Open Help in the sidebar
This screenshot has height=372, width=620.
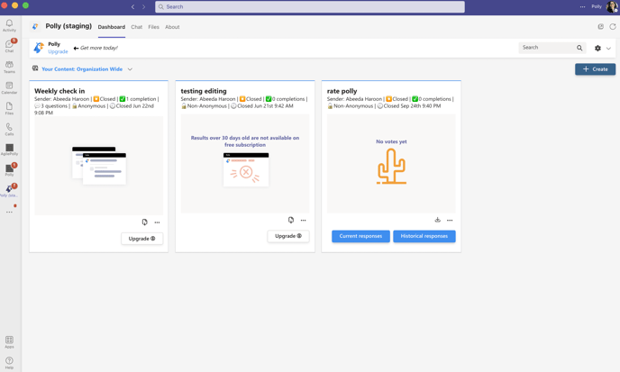pyautogui.click(x=9, y=363)
